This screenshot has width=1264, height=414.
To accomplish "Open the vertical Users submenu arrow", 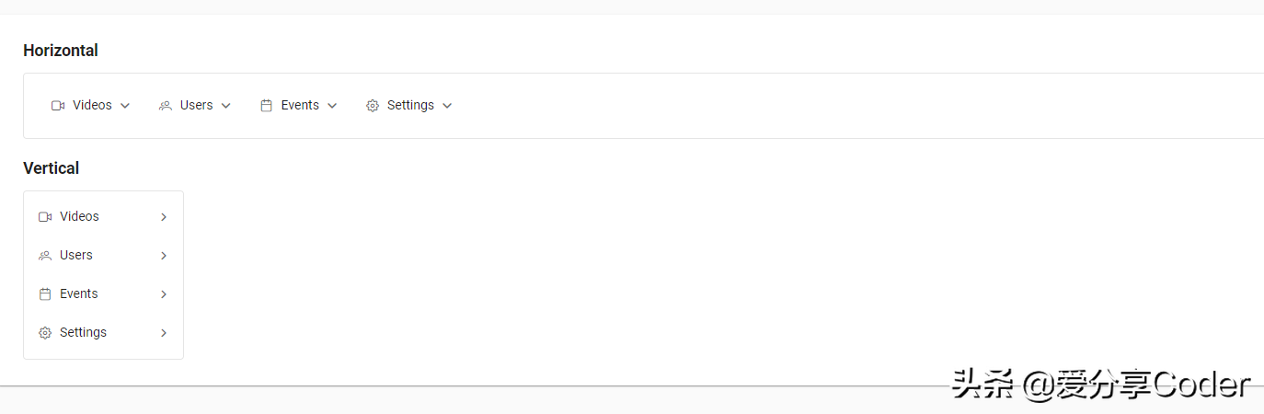I will [164, 256].
